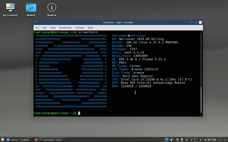Minimize Konsole using the down chevron
This screenshot has width=228, height=142.
coord(192,22)
